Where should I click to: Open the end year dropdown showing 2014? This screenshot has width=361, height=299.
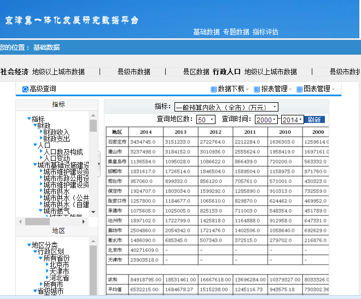pos(293,120)
